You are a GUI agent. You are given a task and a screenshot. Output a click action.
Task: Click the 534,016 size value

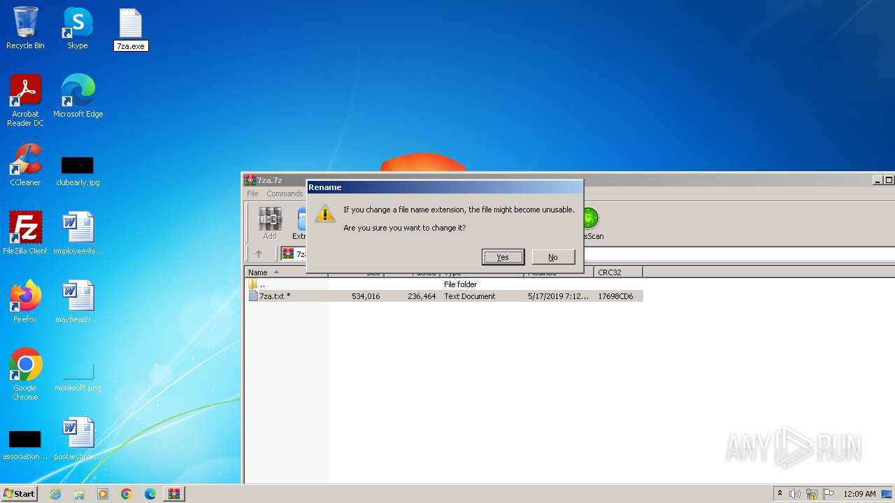click(x=366, y=296)
